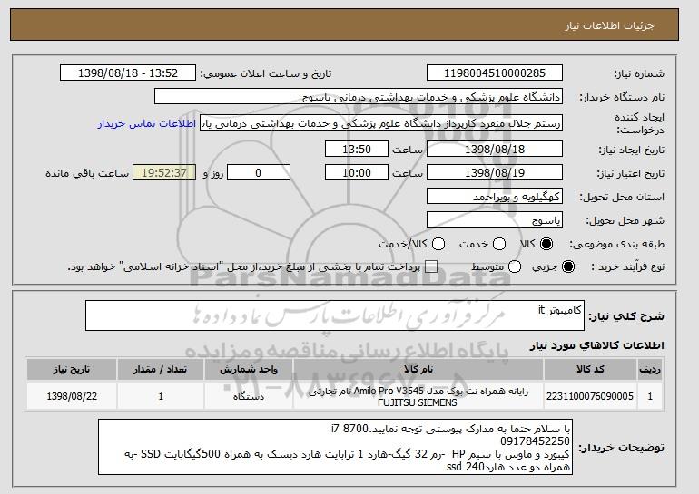This screenshot has width=699, height=494.
Task: Select the کالا radio button
Action: coord(546,244)
